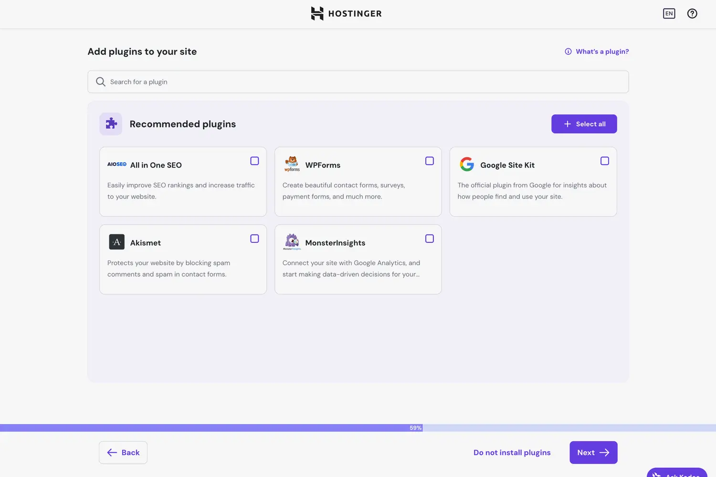This screenshot has height=477, width=716.
Task: Click the WPForms plugin title
Action: [323, 165]
